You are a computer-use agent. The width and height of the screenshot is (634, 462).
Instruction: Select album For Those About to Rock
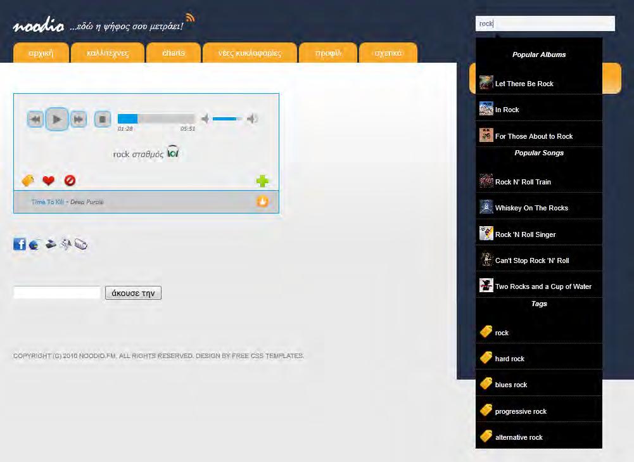click(x=539, y=136)
